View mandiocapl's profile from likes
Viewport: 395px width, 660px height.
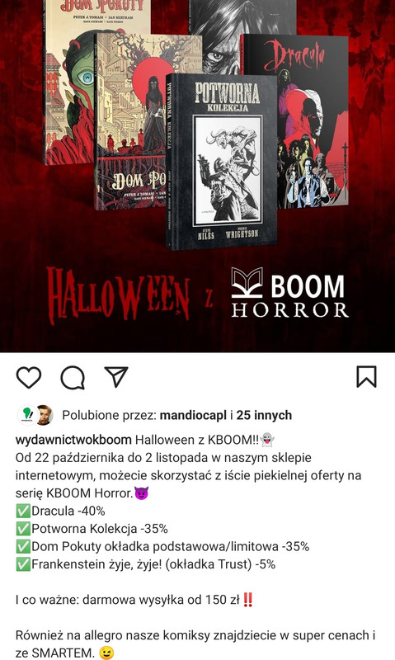point(193,416)
